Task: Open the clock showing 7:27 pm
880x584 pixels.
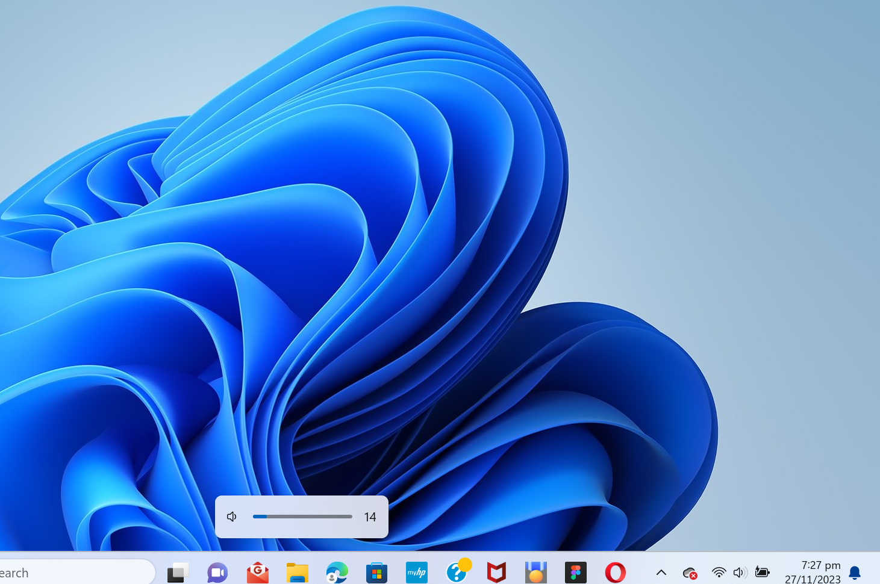Action: [x=812, y=572]
